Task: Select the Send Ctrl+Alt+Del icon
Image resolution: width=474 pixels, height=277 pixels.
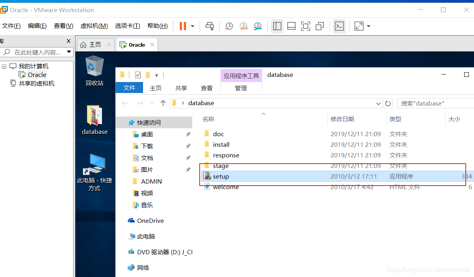Action: click(209, 26)
